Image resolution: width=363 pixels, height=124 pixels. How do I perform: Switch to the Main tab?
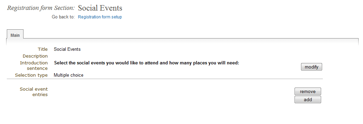pos(15,35)
